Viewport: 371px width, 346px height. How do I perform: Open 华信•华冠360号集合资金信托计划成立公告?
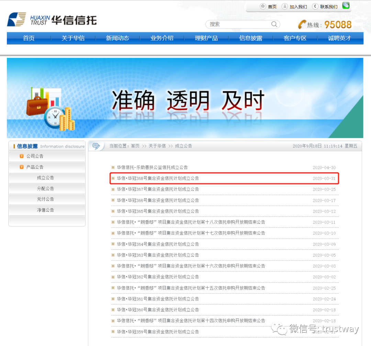coord(158,310)
